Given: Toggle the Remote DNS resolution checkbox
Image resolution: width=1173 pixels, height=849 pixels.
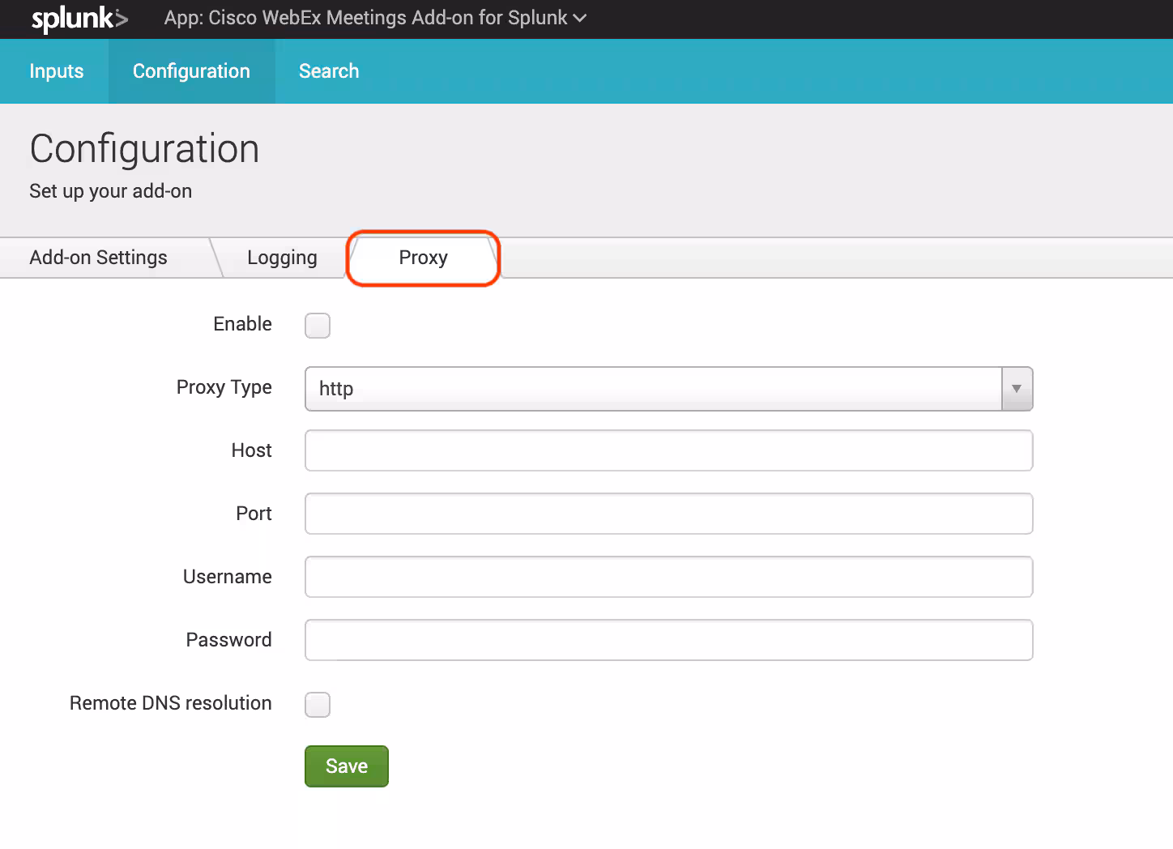Looking at the screenshot, I should [x=318, y=705].
